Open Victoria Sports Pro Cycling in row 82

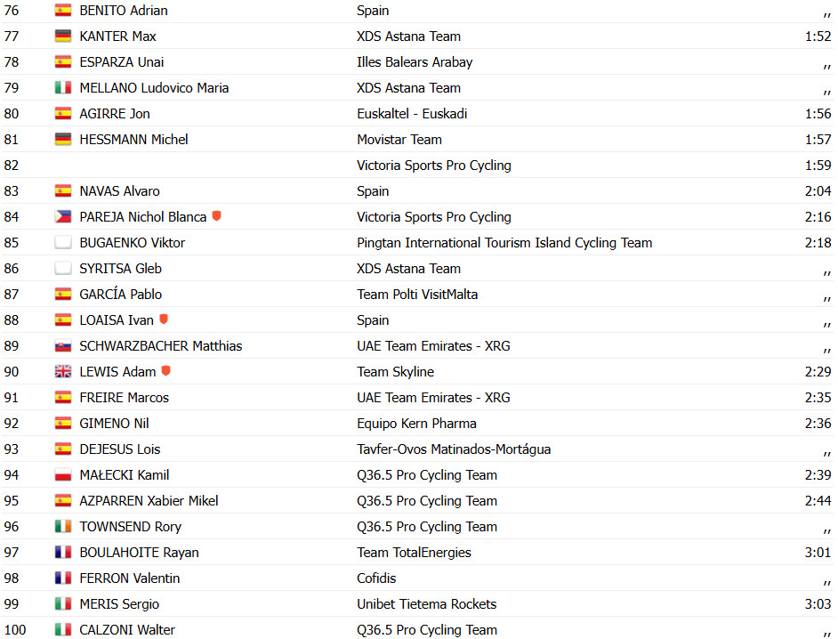pyautogui.click(x=433, y=165)
